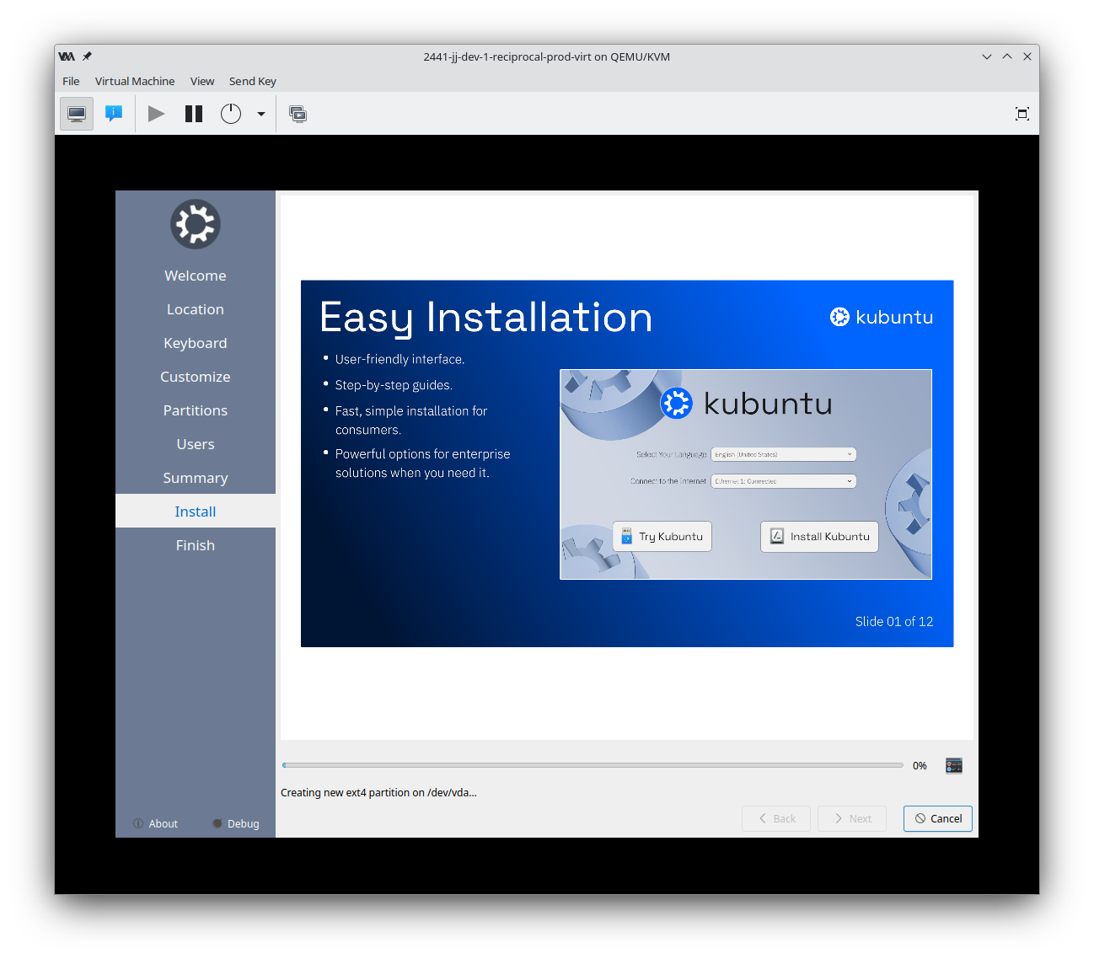Click the Run virtual machine play icon
1094x959 pixels.
coord(156,114)
